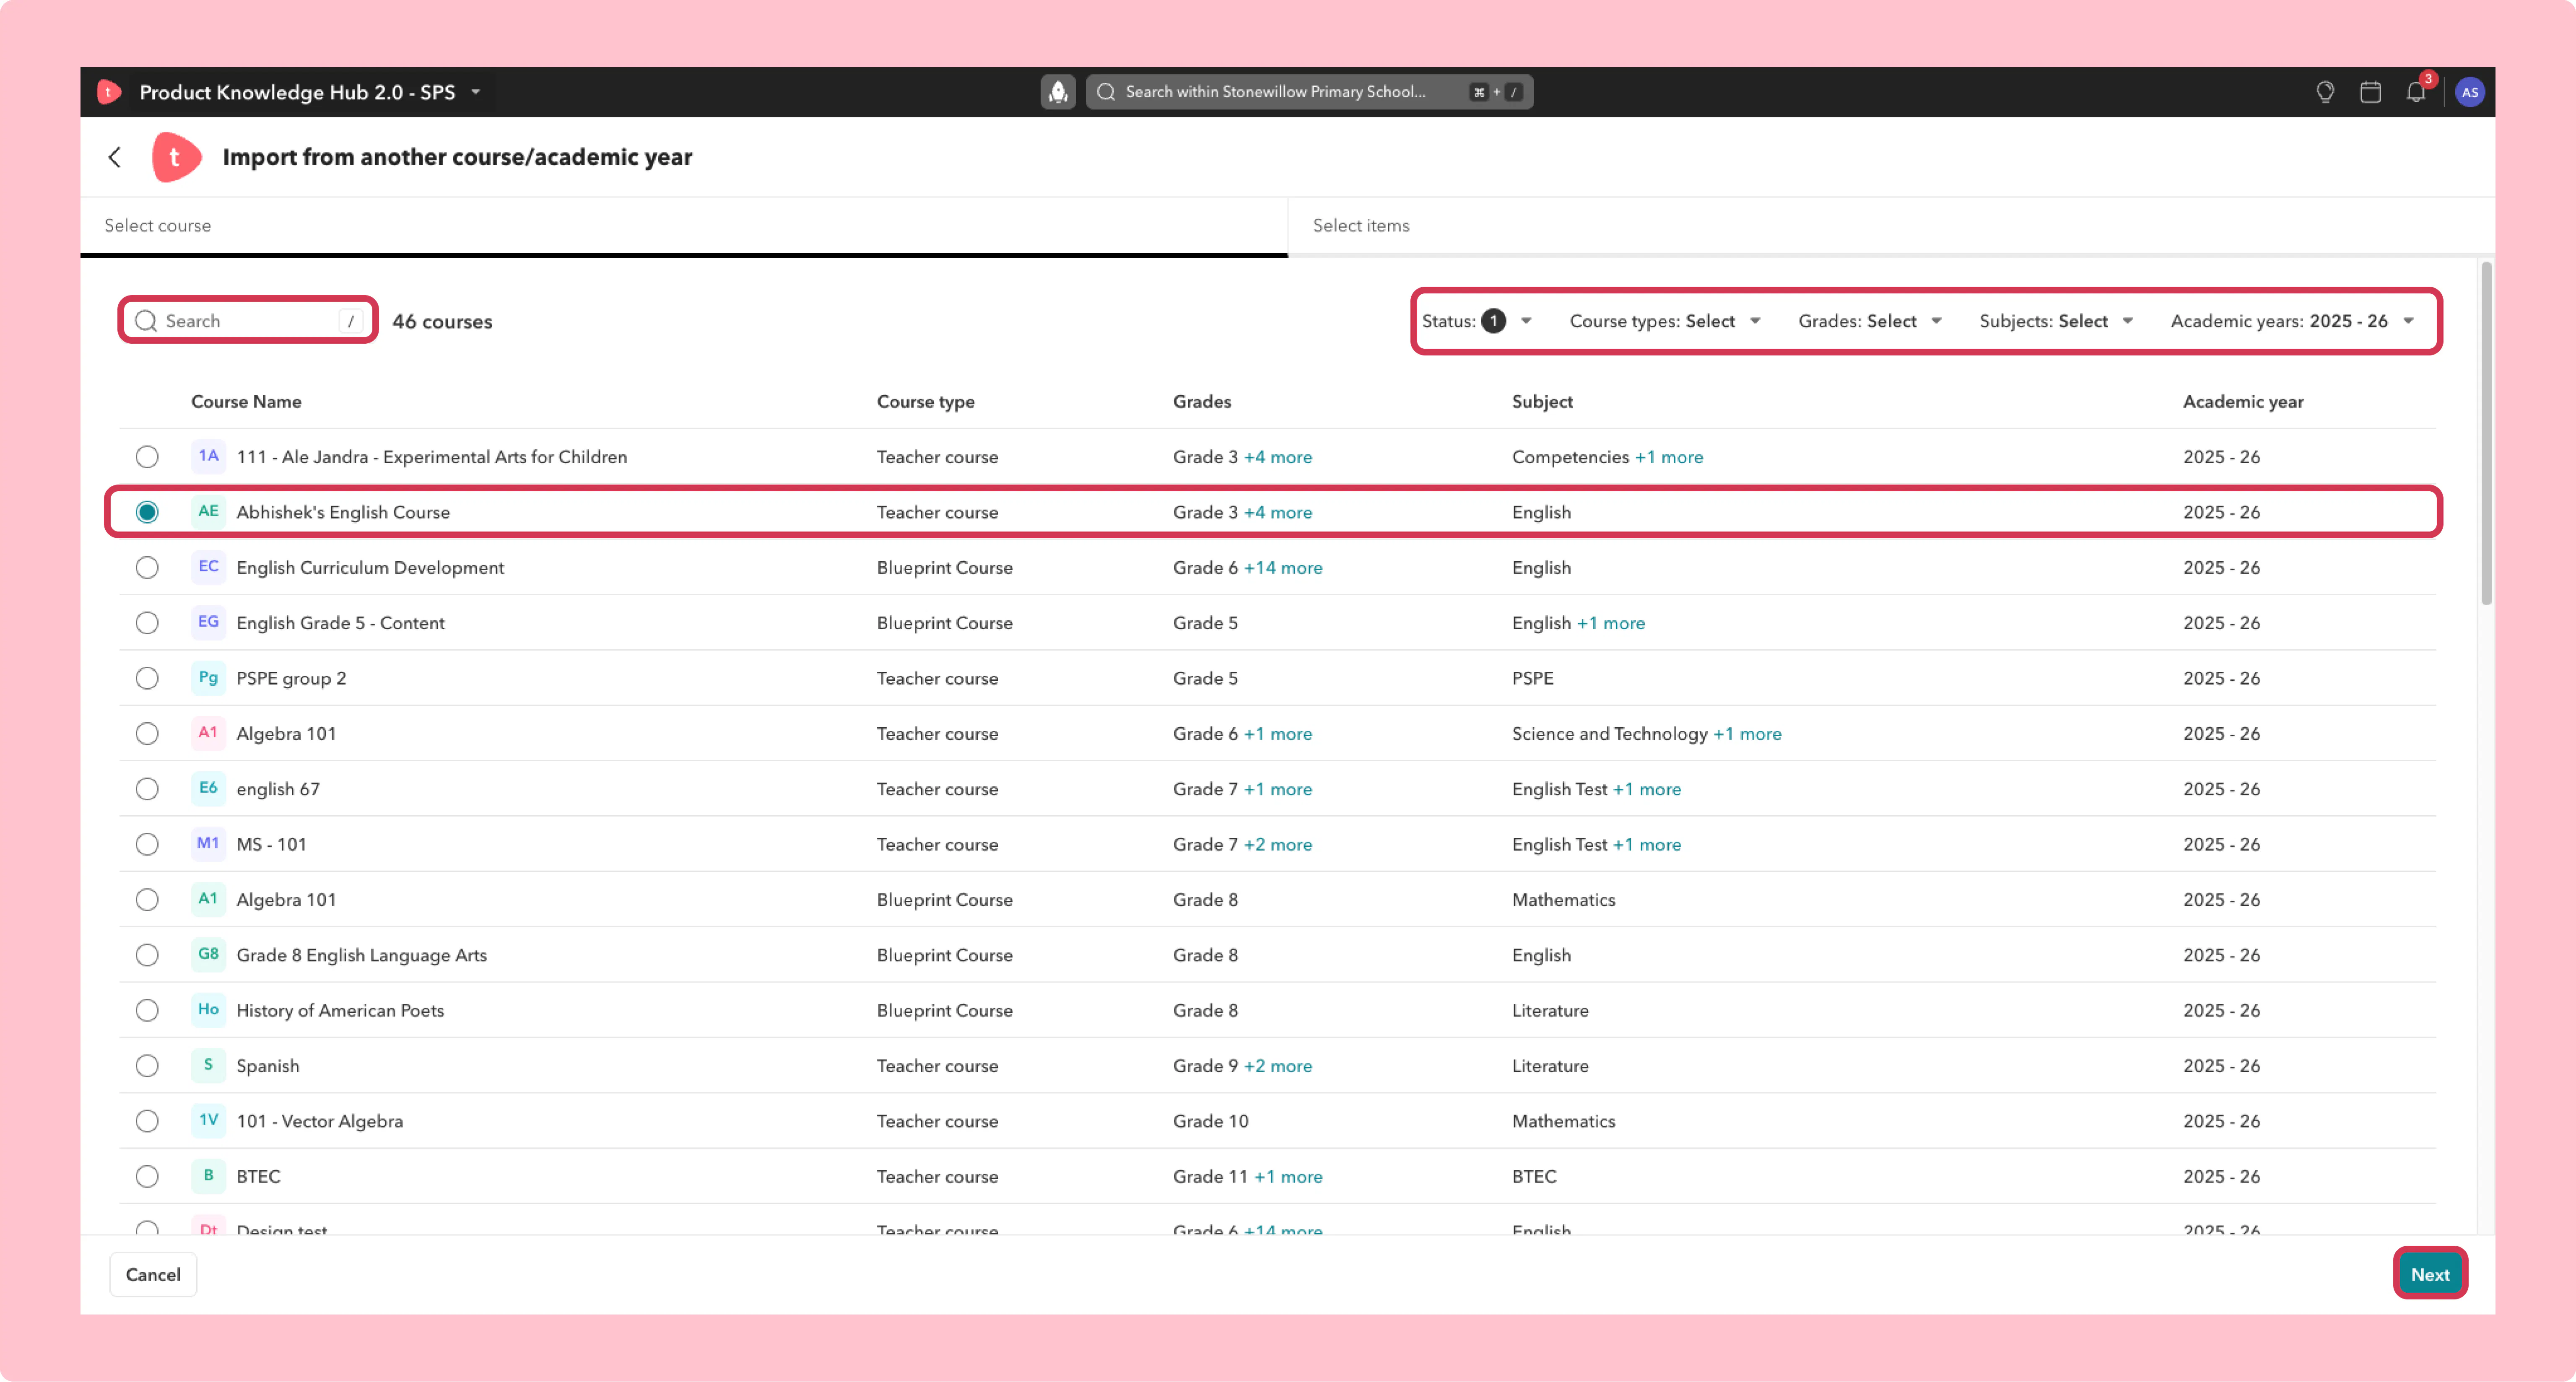
Task: Show +1 more subjects for Science and Technology
Action: pos(1747,734)
